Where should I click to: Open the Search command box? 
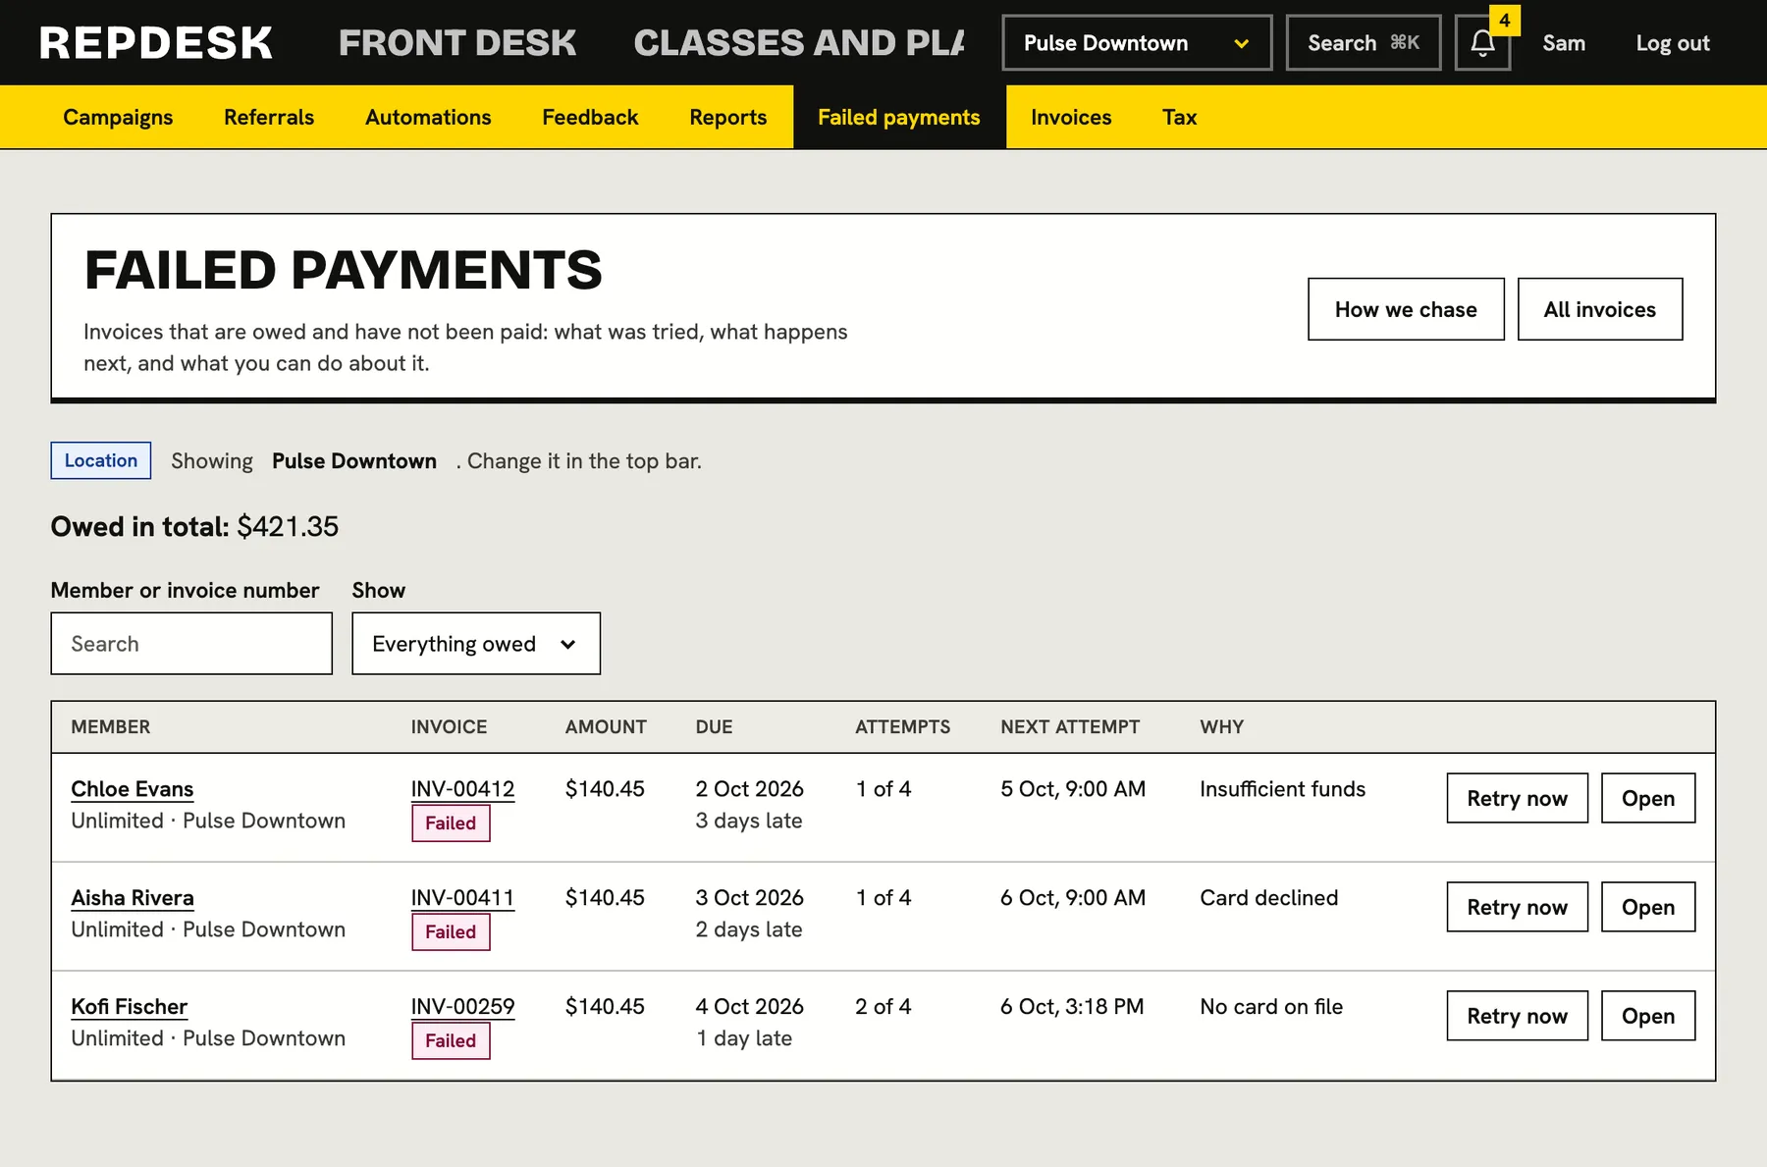(1364, 43)
